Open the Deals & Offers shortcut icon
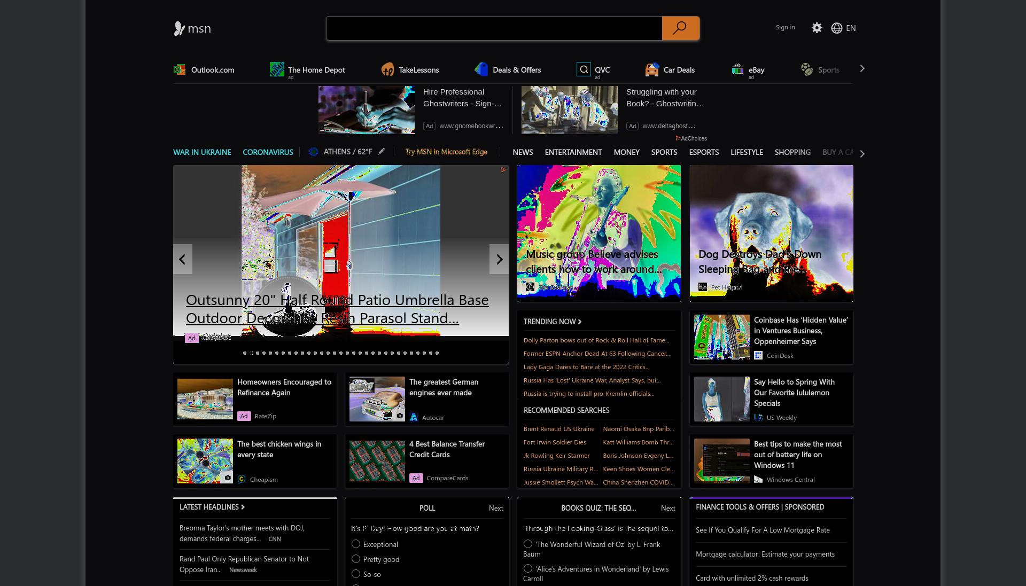The image size is (1026, 586). [x=481, y=69]
